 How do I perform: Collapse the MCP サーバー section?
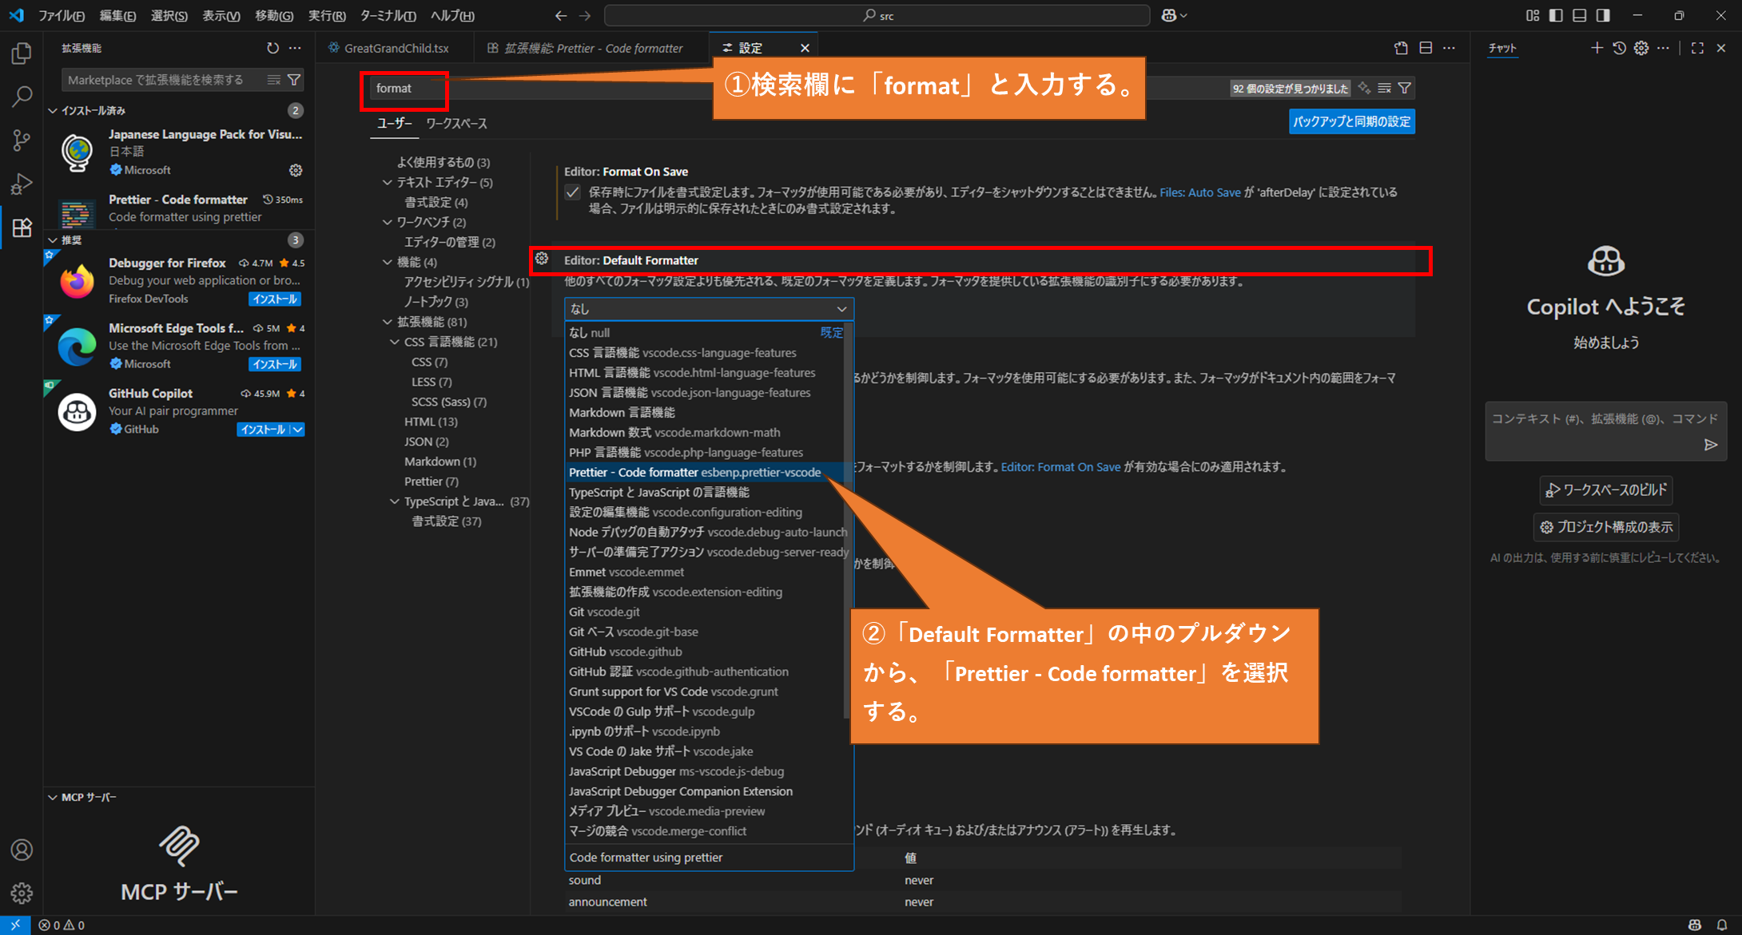coord(82,797)
